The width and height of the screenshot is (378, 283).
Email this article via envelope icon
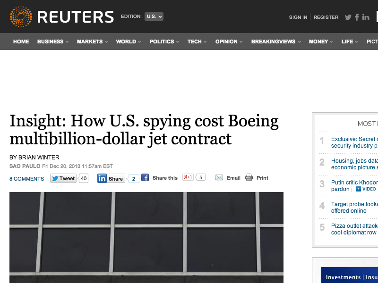(219, 178)
